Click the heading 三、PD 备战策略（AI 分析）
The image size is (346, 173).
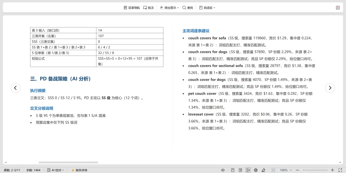point(61,79)
